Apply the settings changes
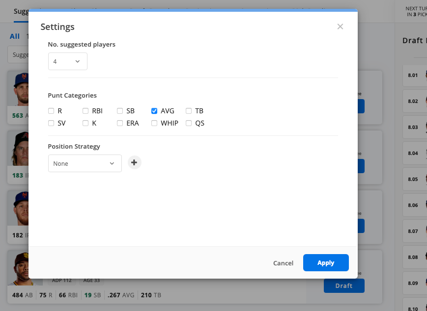 pos(326,262)
